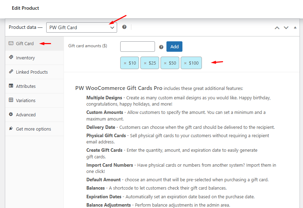Click the "Product data —" label
Image resolution: width=303 pixels, height=208 pixels.
[x=25, y=27]
